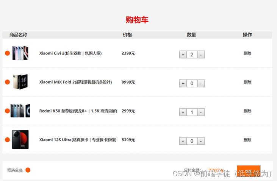Toggle selection circle for Xiaomi Civi 2

tap(8, 53)
